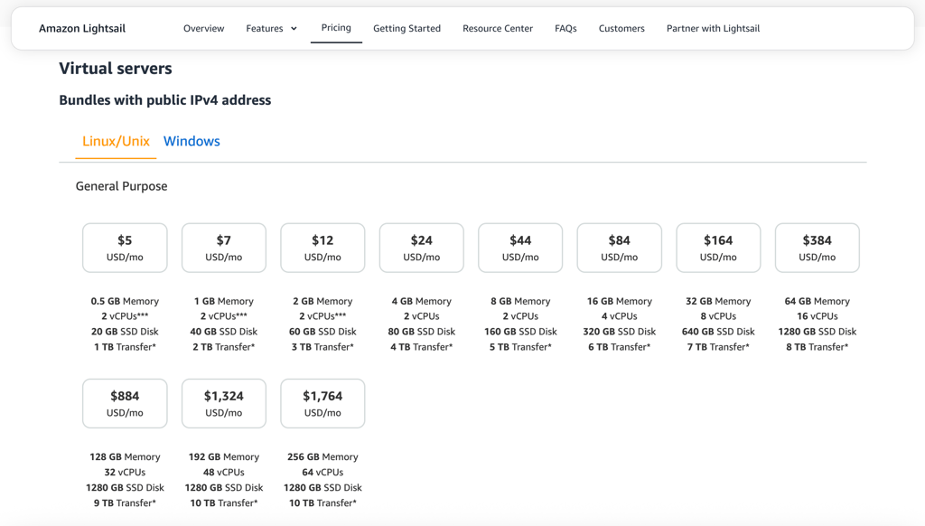Click the 60 GB SSD Disk text
The width and height of the screenshot is (925, 526).
click(x=322, y=332)
